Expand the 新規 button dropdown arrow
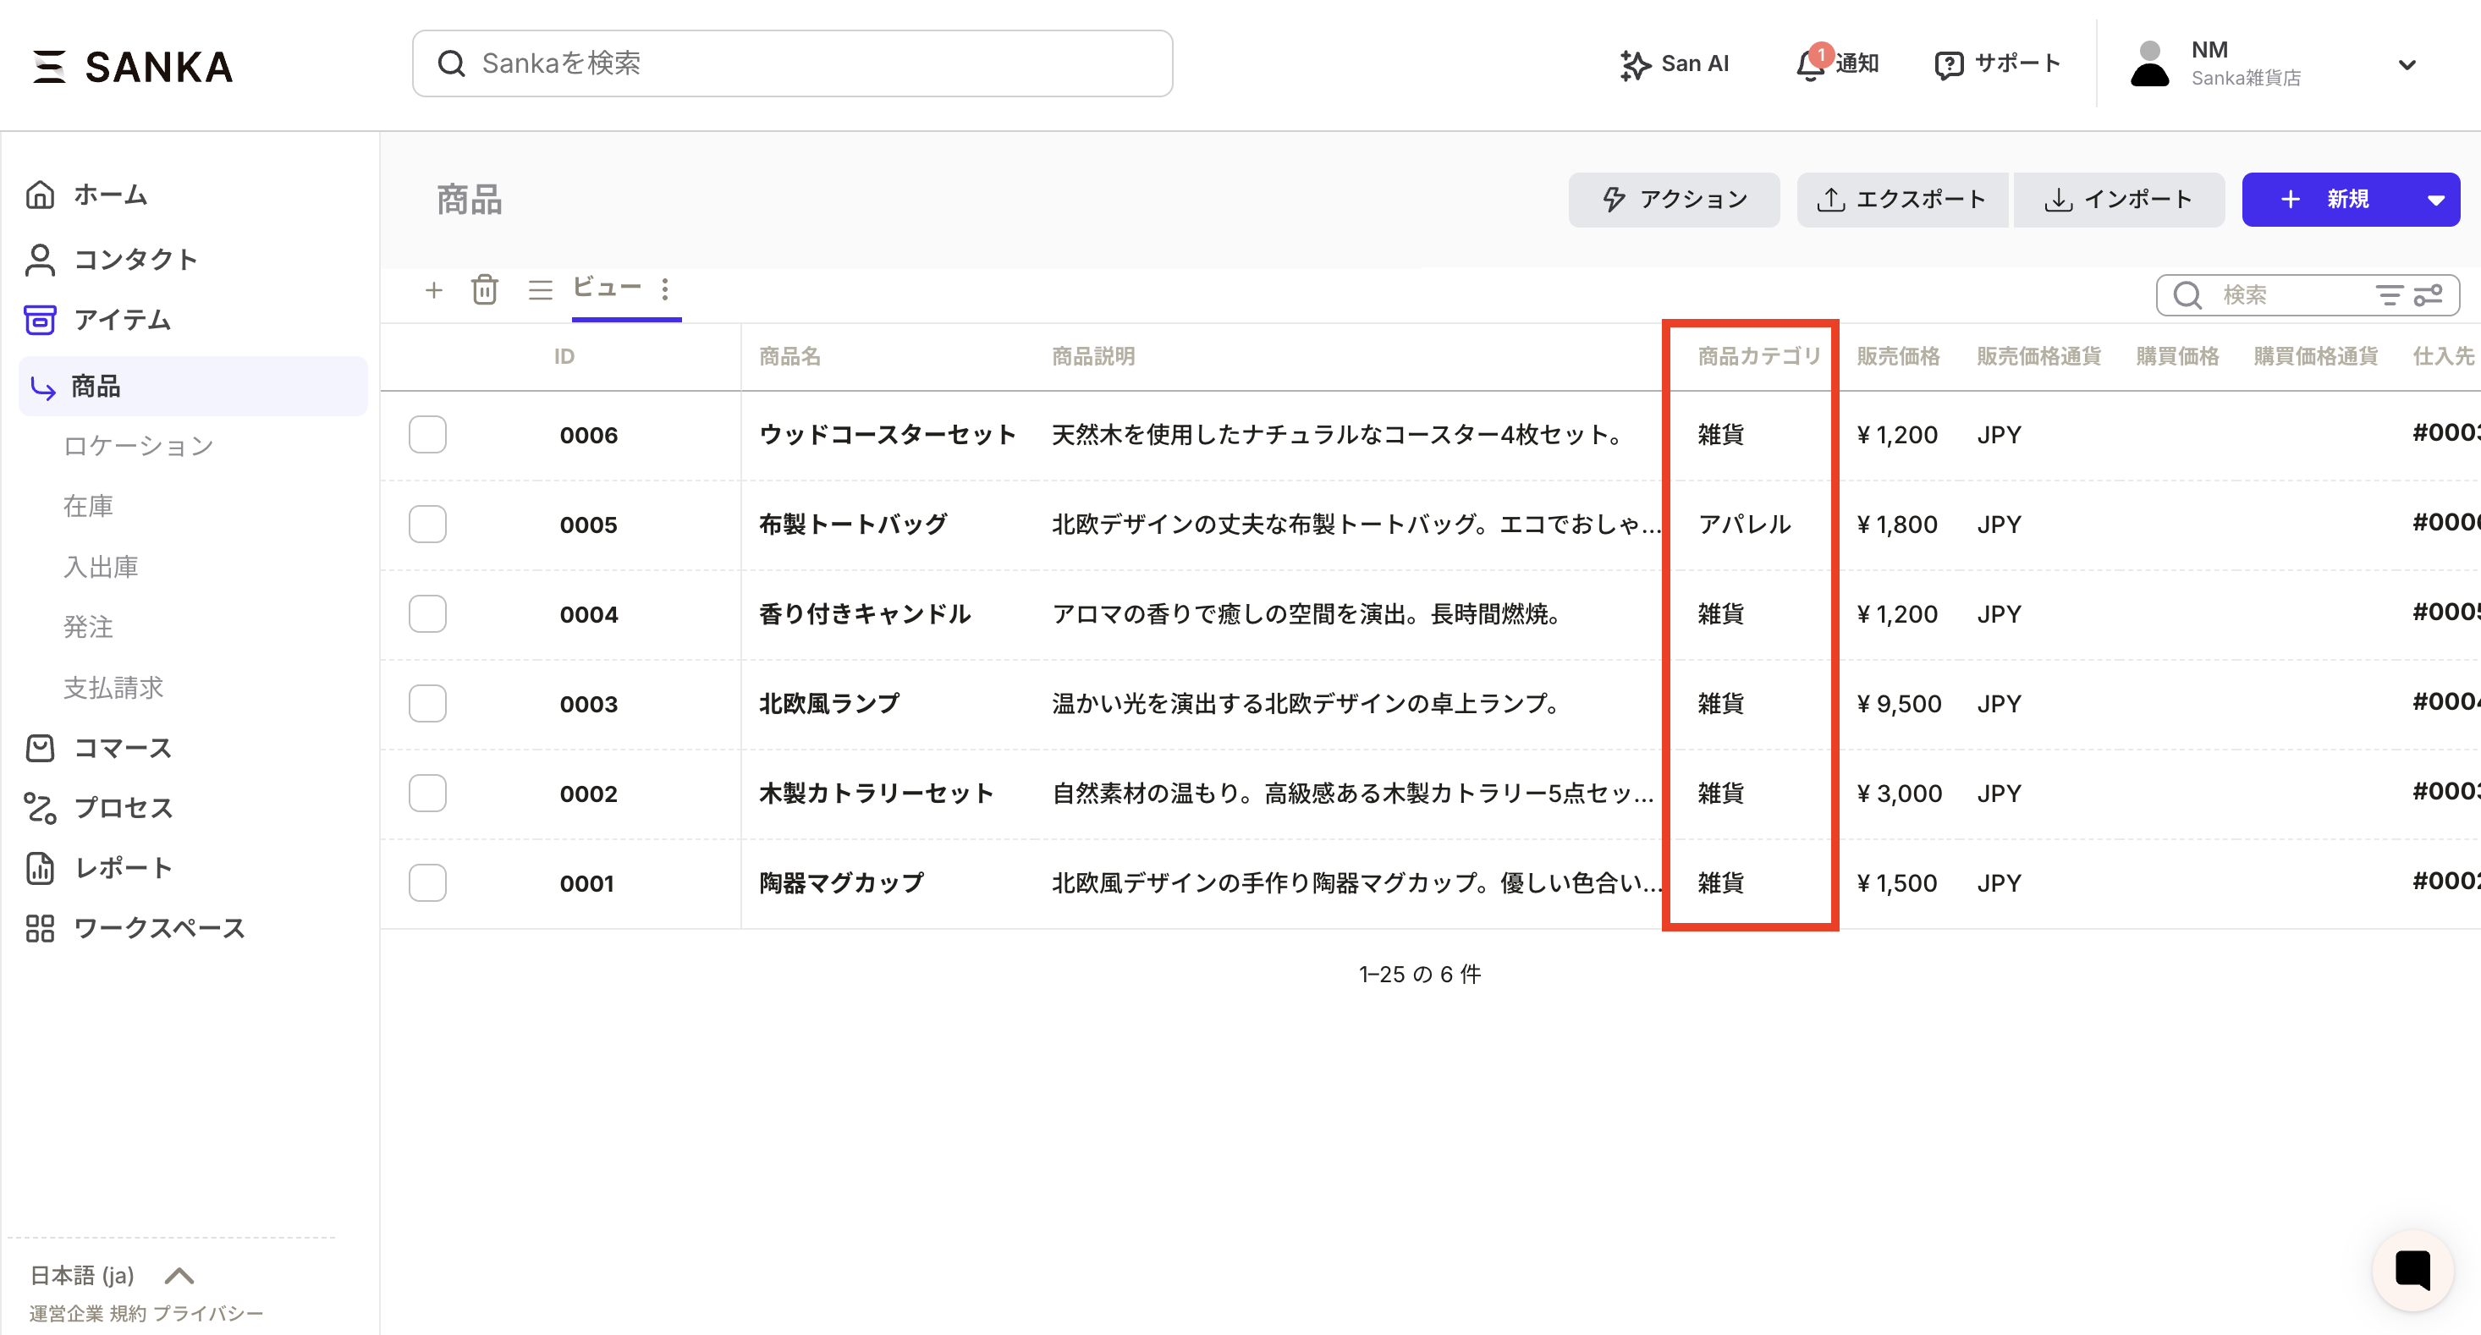This screenshot has height=1335, width=2481. click(2436, 200)
